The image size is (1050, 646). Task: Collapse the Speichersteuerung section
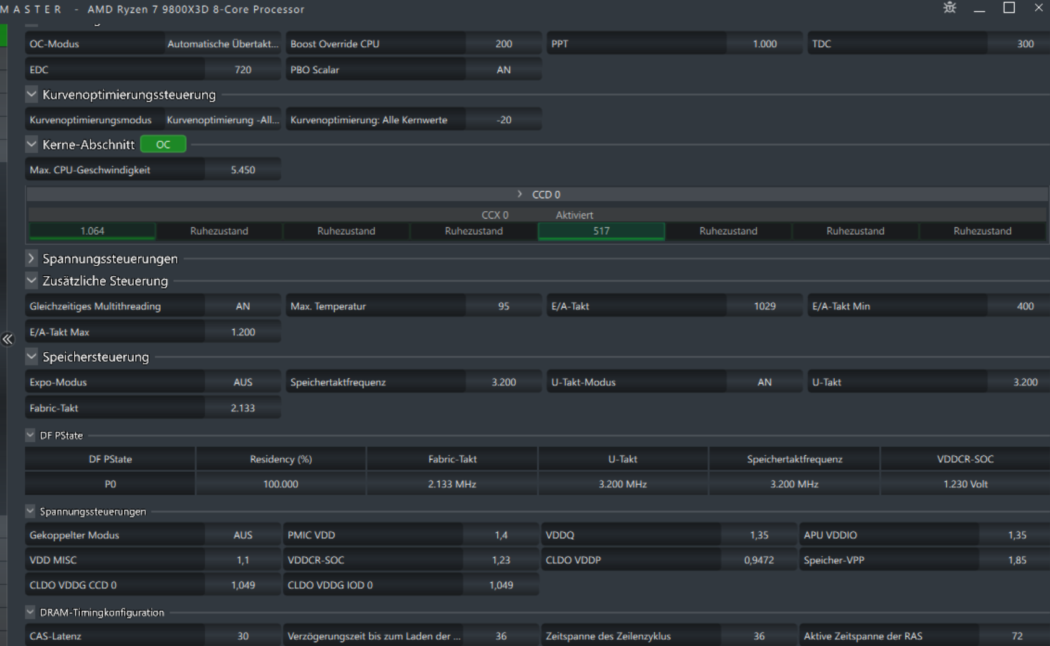coord(31,357)
